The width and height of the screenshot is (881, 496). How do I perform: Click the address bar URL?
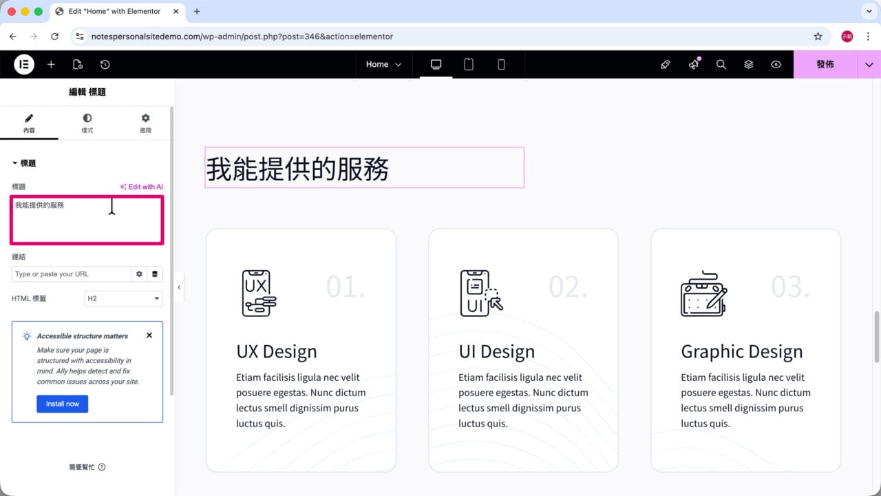coord(242,37)
